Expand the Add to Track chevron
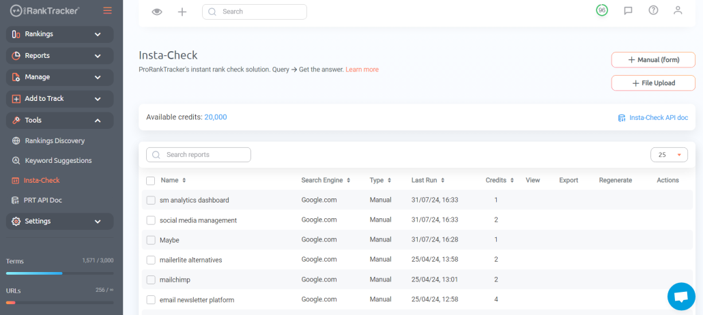This screenshot has width=703, height=315. pyautogui.click(x=98, y=99)
